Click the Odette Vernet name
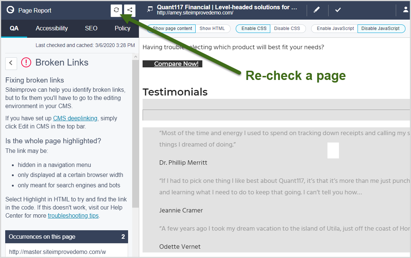411x258 pixels. (180, 247)
